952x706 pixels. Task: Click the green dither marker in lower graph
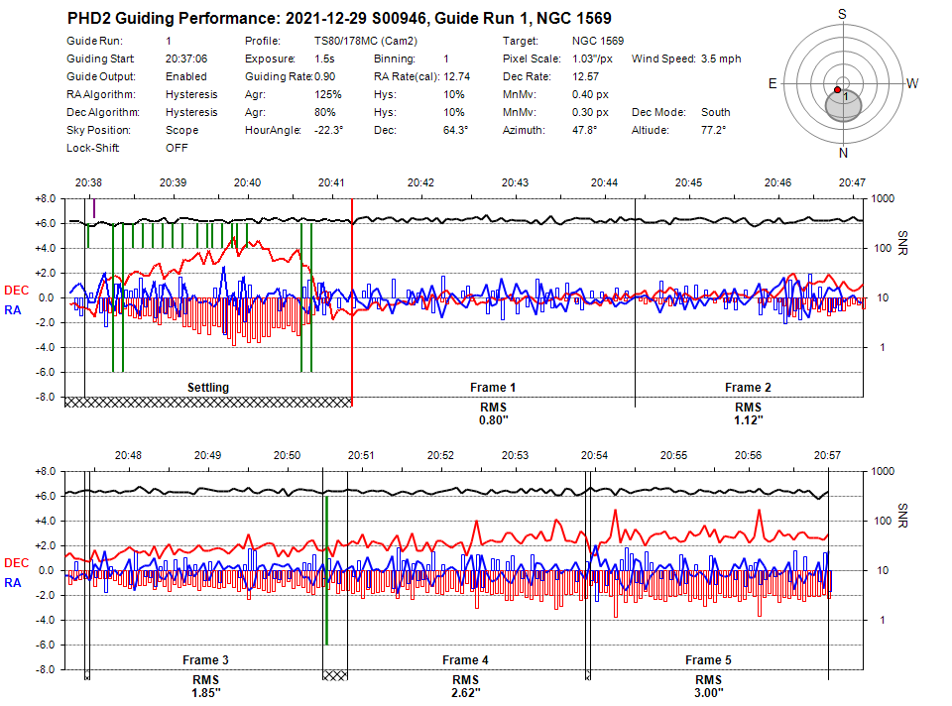tap(326, 570)
